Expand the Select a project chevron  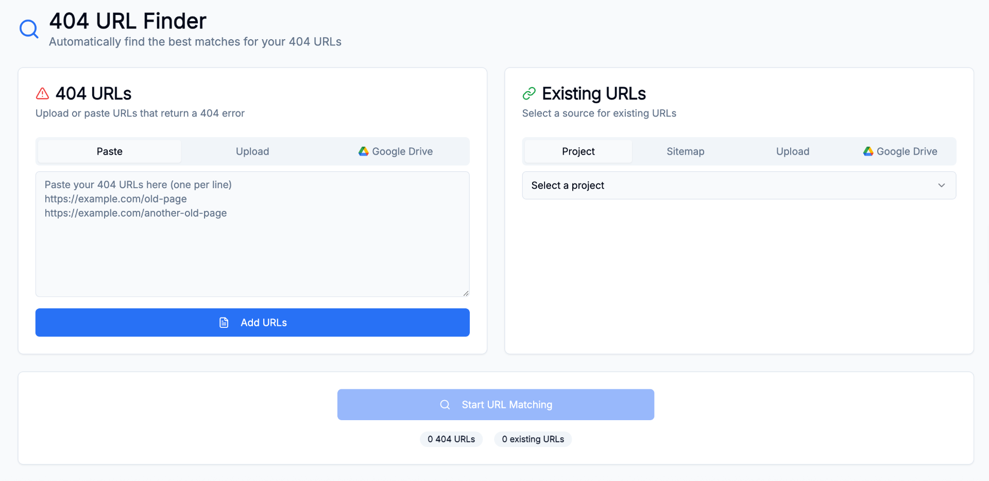click(942, 185)
